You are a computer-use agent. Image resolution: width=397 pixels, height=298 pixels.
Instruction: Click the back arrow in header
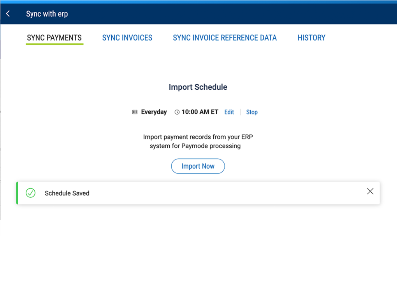point(8,14)
